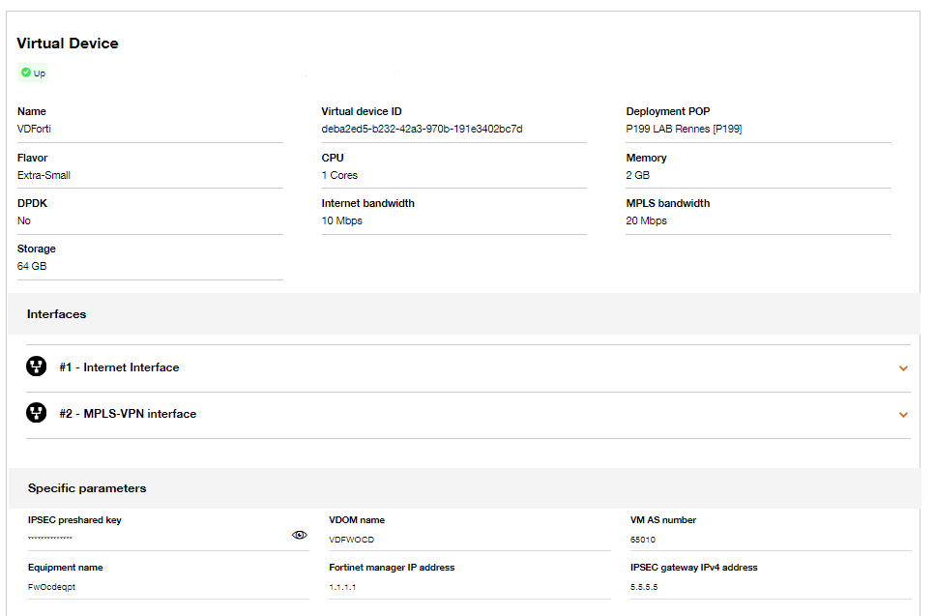935x616 pixels.
Task: Click the Equipment name value FwOcdeqpt
Action: pos(51,587)
